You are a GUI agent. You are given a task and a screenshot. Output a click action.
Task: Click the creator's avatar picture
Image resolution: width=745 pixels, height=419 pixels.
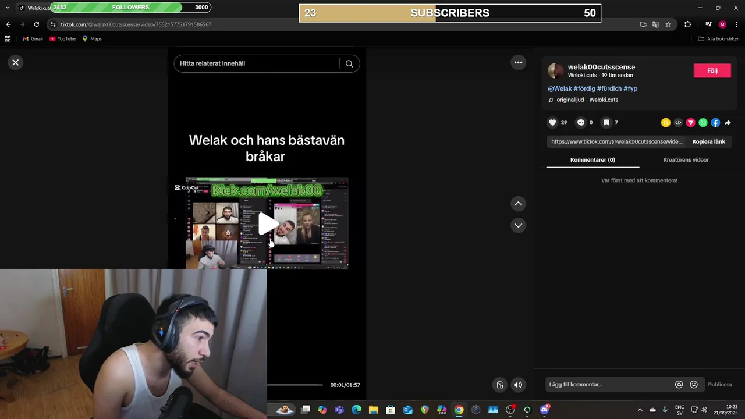[556, 71]
